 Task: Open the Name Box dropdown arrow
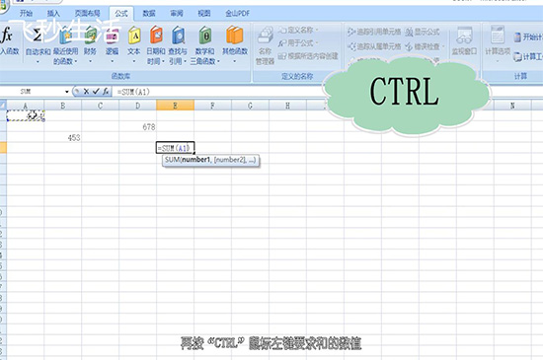pyautogui.click(x=67, y=92)
